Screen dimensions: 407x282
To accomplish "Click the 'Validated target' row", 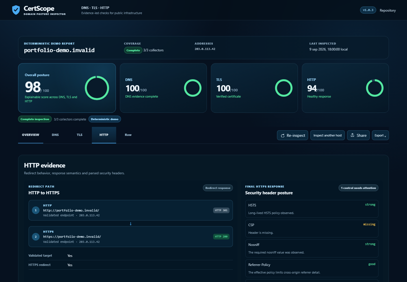I will (x=131, y=255).
